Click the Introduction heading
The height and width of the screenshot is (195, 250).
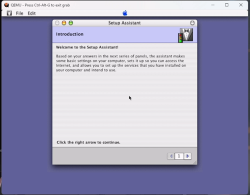(x=69, y=34)
